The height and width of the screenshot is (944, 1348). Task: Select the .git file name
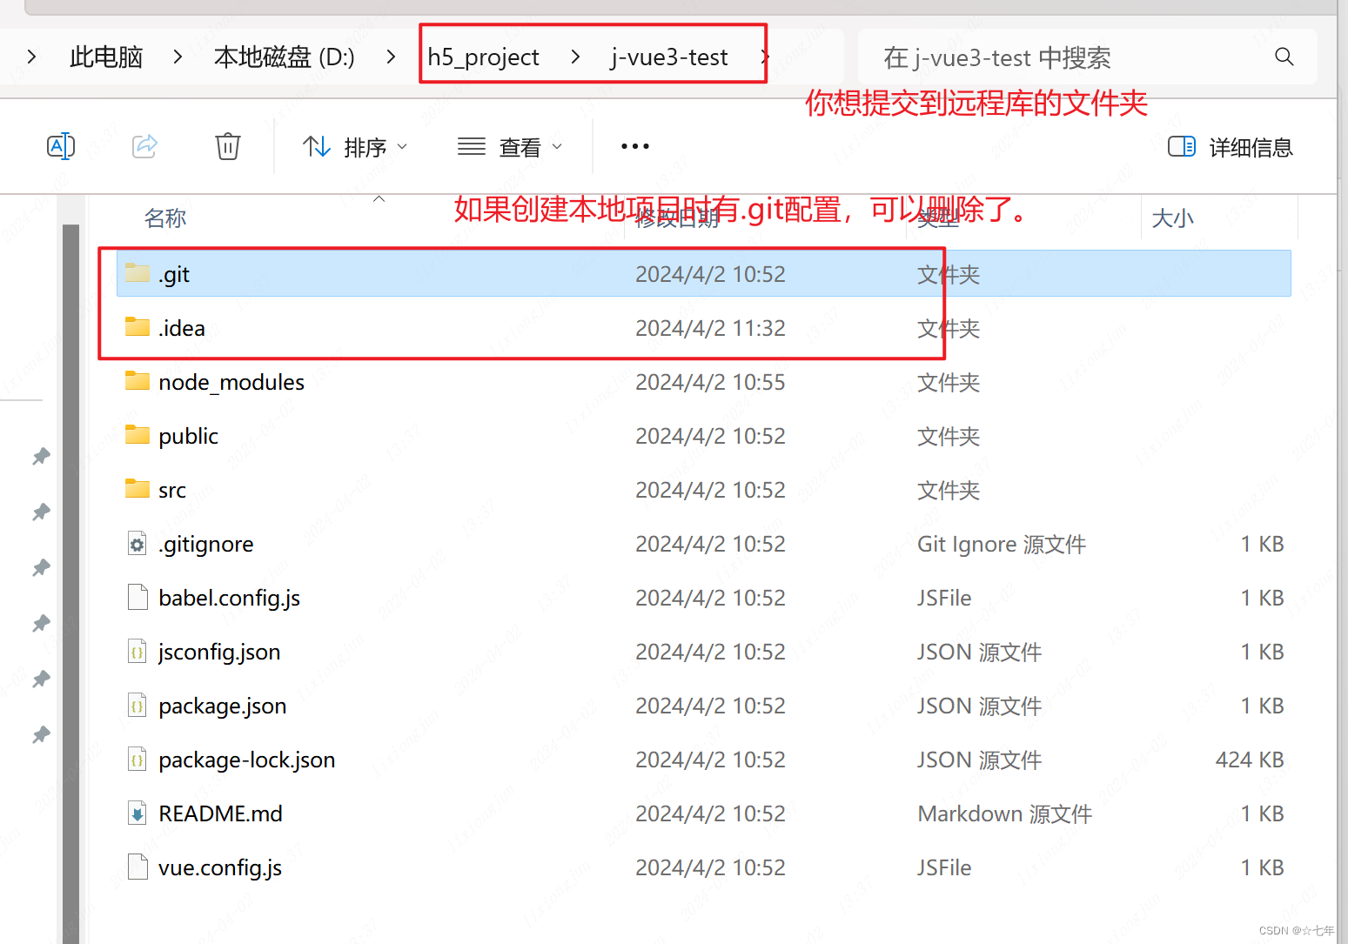174,275
